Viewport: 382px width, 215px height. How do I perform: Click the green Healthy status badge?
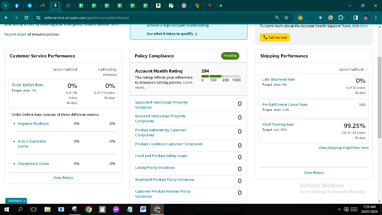pos(230,56)
